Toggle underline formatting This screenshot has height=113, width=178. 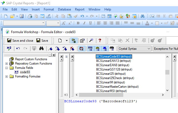[90, 23]
